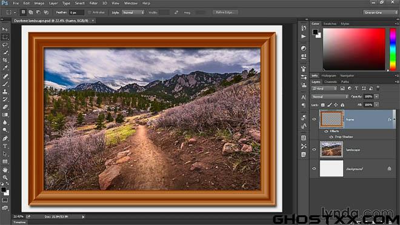This screenshot has width=400, height=225.
Task: Select the Zoom tool in toolbox
Action: click(5, 178)
